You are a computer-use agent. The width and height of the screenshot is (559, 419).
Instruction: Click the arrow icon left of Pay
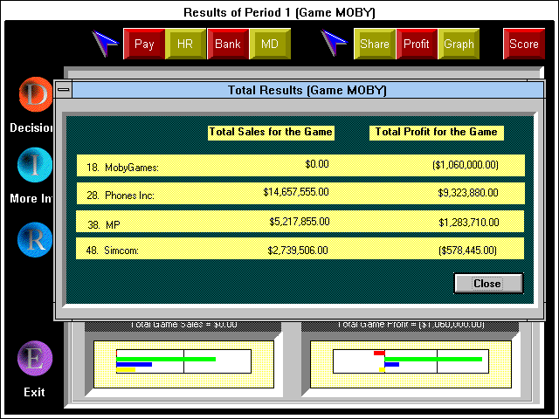[105, 44]
